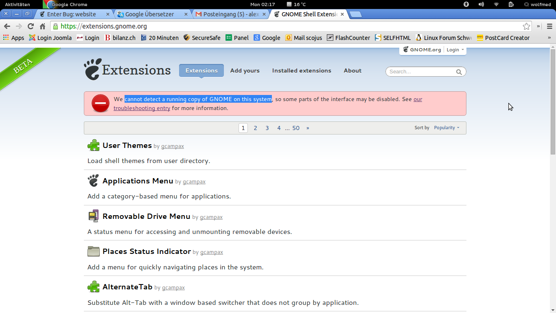Bookmark this page with the star icon
The width and height of the screenshot is (556, 313).
coord(526,26)
